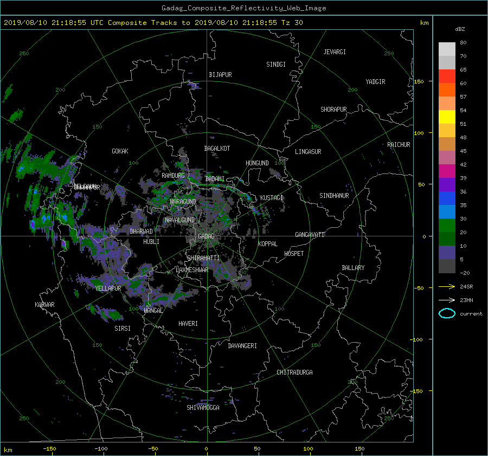Click the SINDHANUR map label
Viewport: 488px width, 456px height.
tap(334, 196)
